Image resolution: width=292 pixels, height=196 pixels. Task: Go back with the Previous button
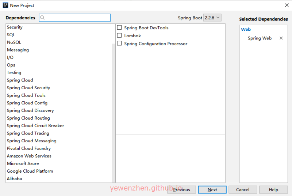click(x=181, y=190)
